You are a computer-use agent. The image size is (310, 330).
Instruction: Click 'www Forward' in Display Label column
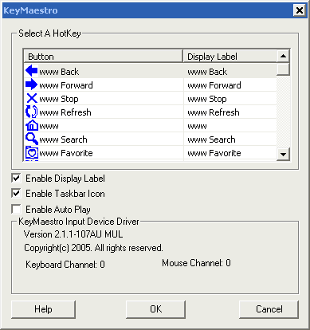(x=214, y=85)
